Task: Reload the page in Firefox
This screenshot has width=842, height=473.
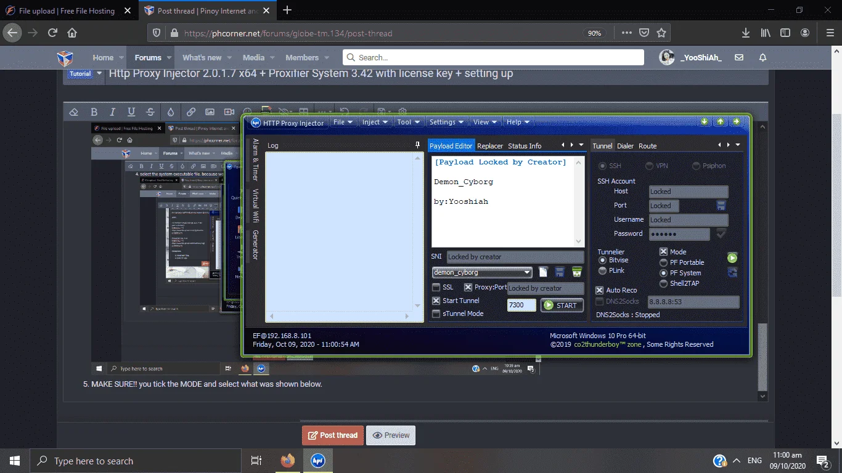Action: [53, 33]
